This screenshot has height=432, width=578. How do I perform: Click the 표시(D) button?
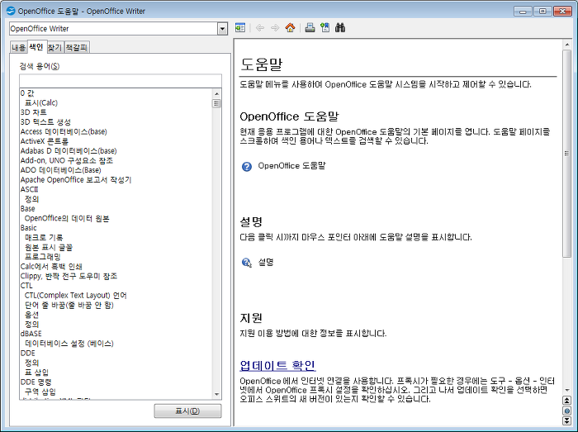(187, 411)
